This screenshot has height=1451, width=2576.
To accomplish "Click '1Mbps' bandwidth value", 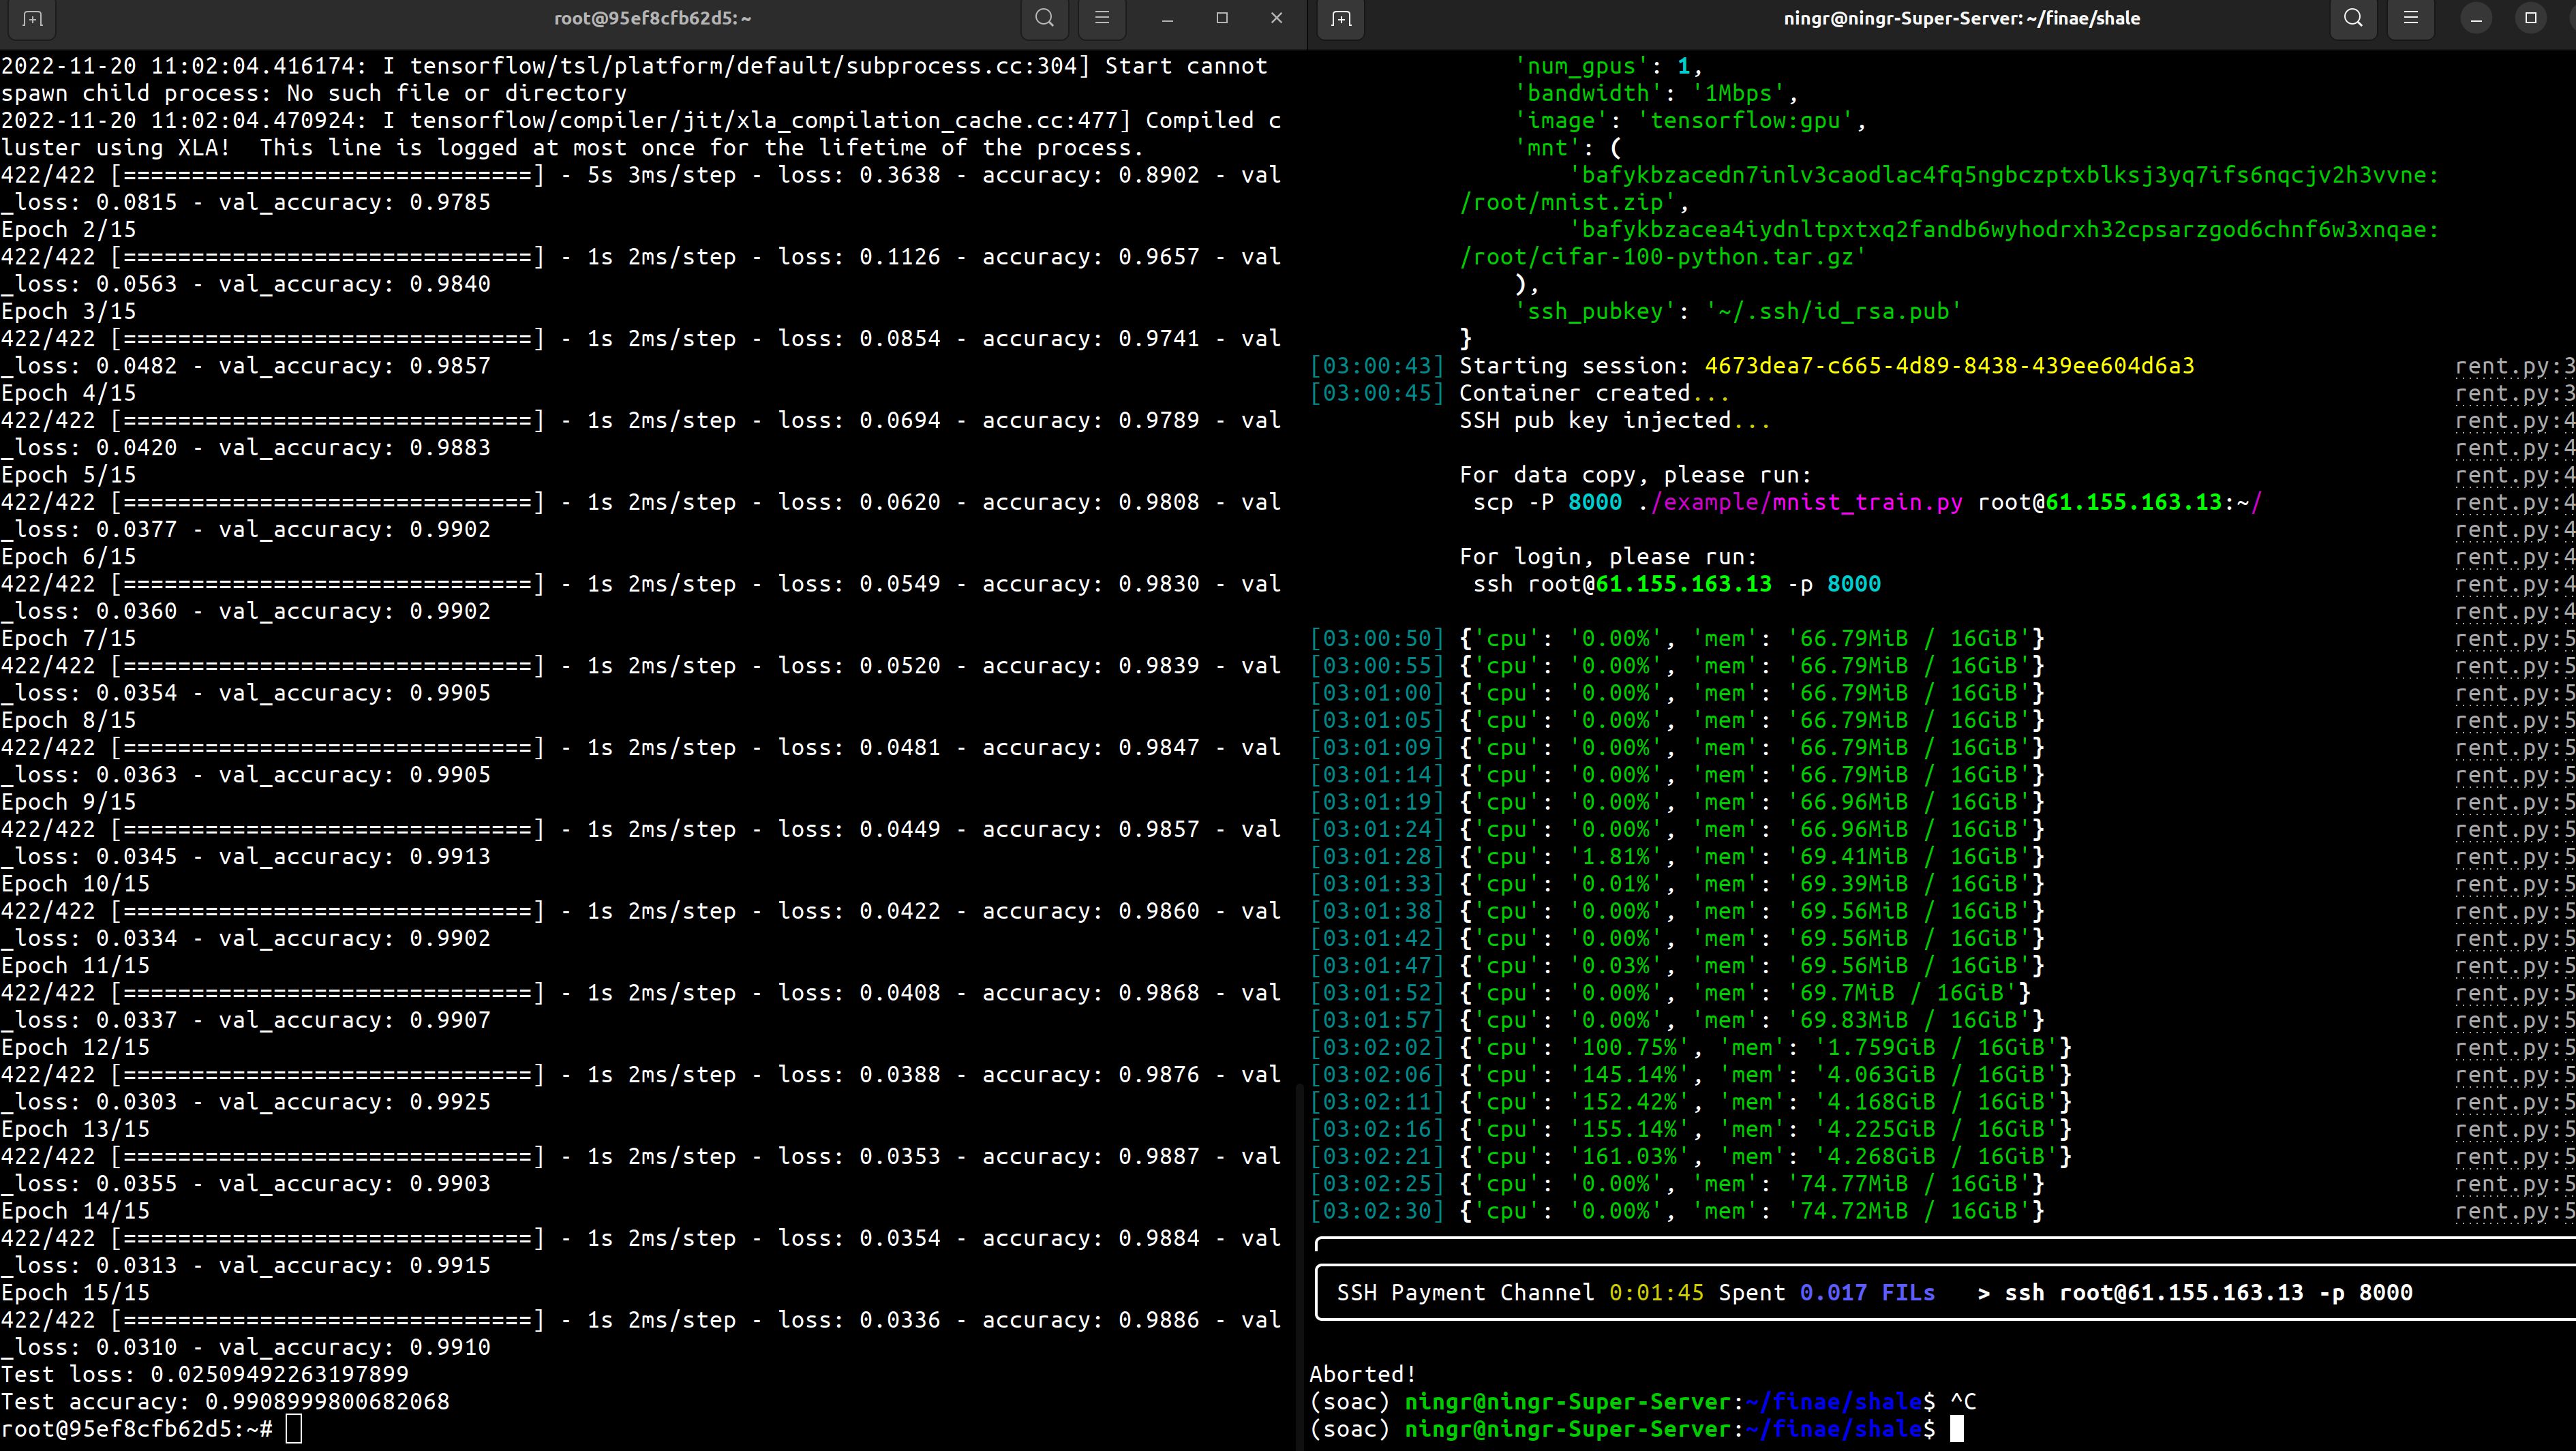I will coord(1738,93).
